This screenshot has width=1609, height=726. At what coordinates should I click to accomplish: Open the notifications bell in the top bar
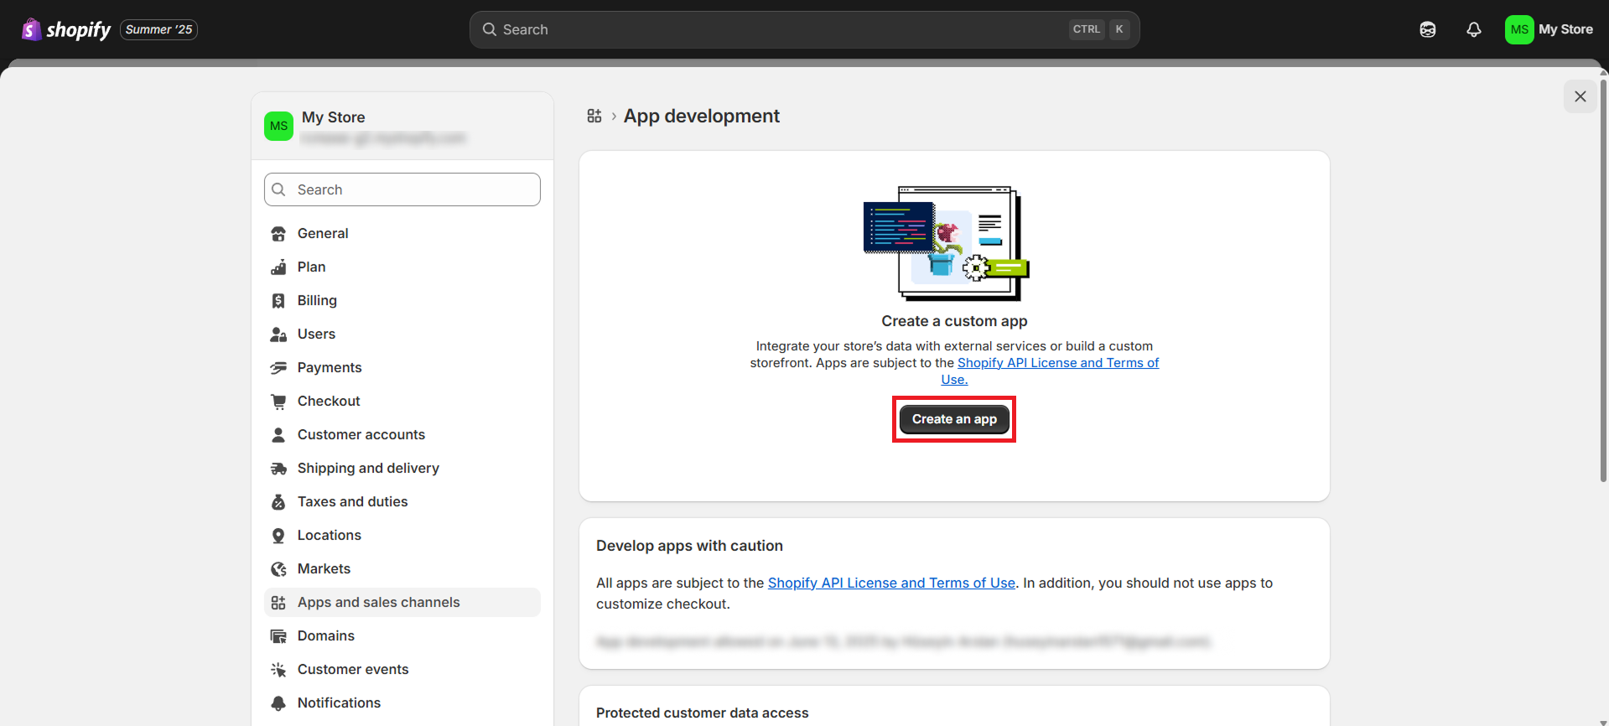coord(1474,29)
